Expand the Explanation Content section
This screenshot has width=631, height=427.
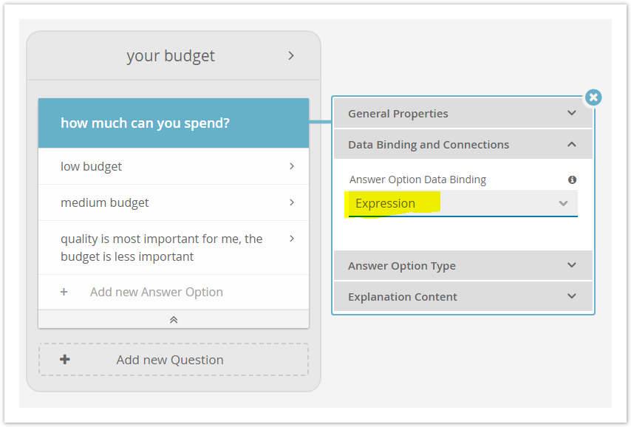[463, 296]
